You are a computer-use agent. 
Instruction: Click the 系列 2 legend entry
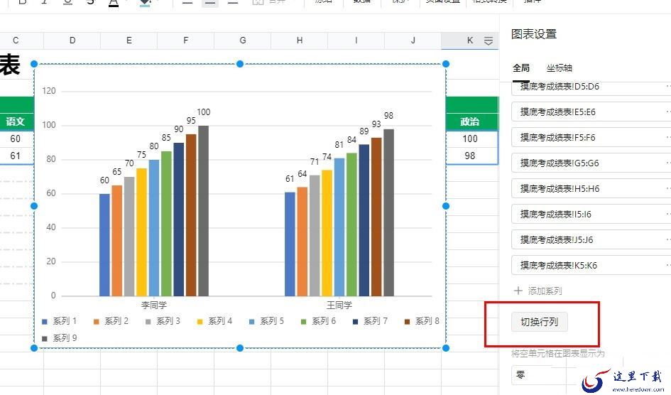click(111, 321)
